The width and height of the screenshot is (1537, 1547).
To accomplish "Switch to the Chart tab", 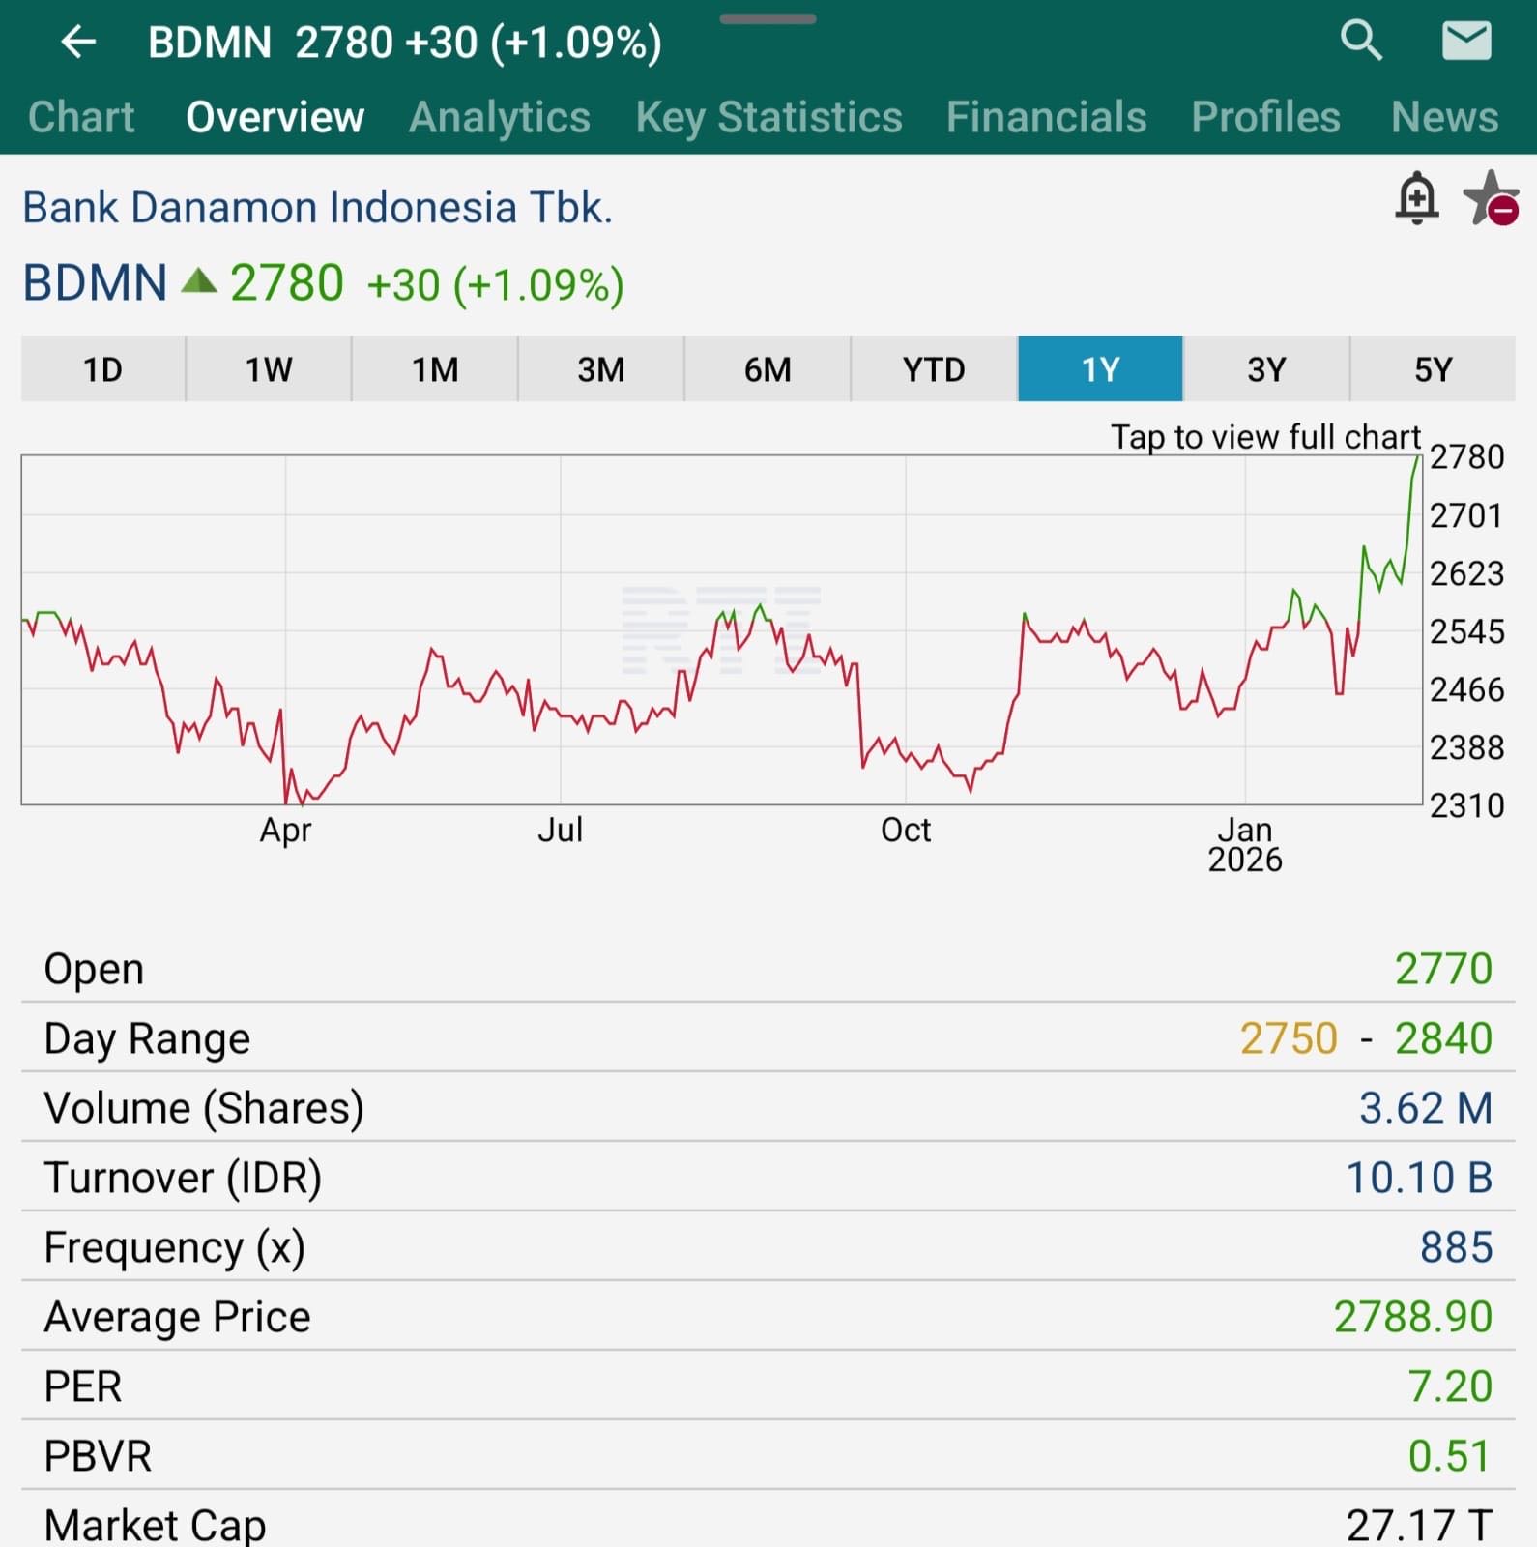I will [x=81, y=117].
